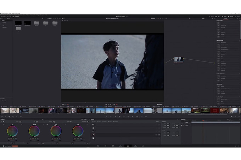241x160 pixels.
Task: Click the Linear button in Window toolbar
Action: (94, 122)
